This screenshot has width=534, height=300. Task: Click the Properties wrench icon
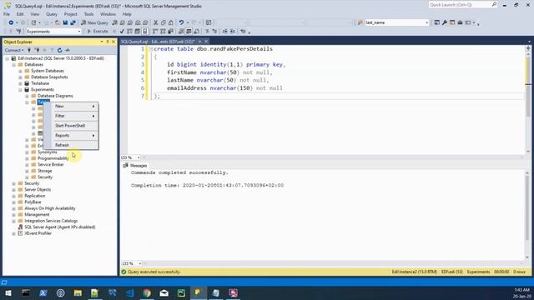click(x=445, y=22)
